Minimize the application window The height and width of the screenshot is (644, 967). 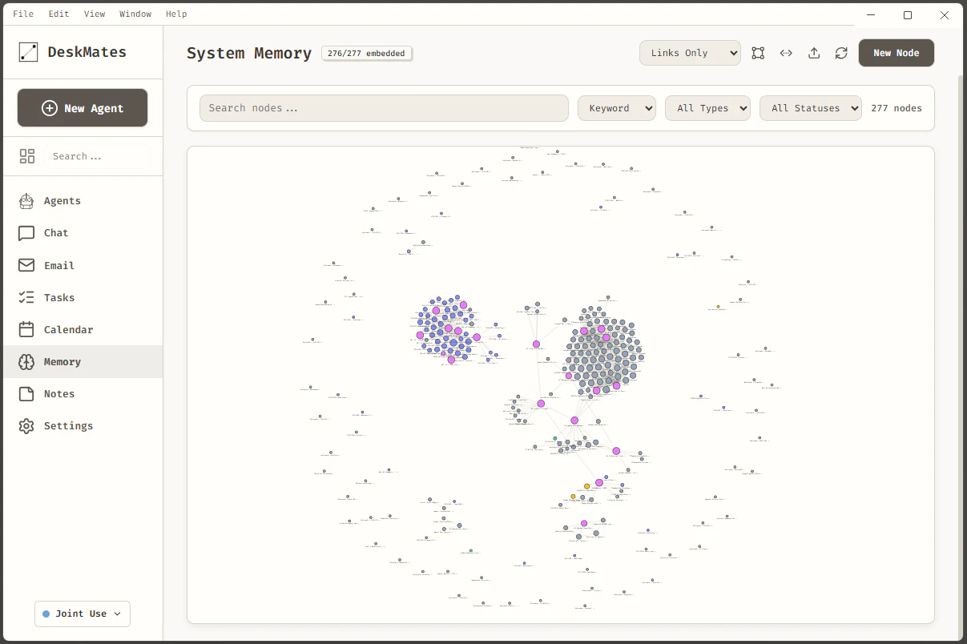tap(871, 14)
